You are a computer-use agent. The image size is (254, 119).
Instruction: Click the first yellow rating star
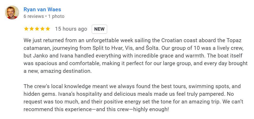click(26, 29)
